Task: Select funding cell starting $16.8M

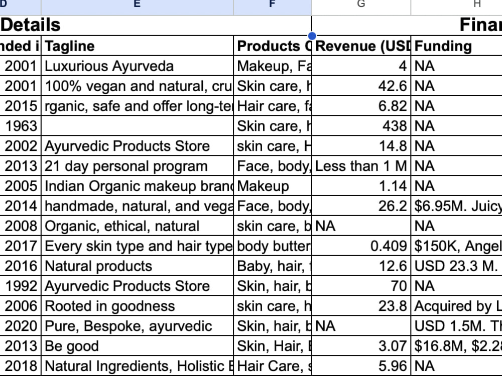Action: pyautogui.click(x=456, y=345)
